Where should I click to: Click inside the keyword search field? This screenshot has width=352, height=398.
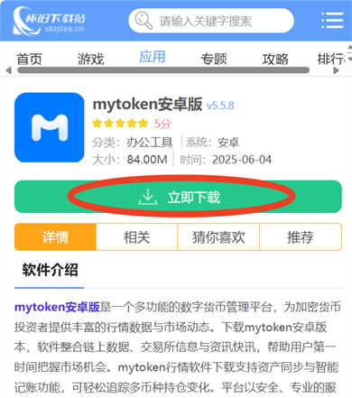click(211, 21)
